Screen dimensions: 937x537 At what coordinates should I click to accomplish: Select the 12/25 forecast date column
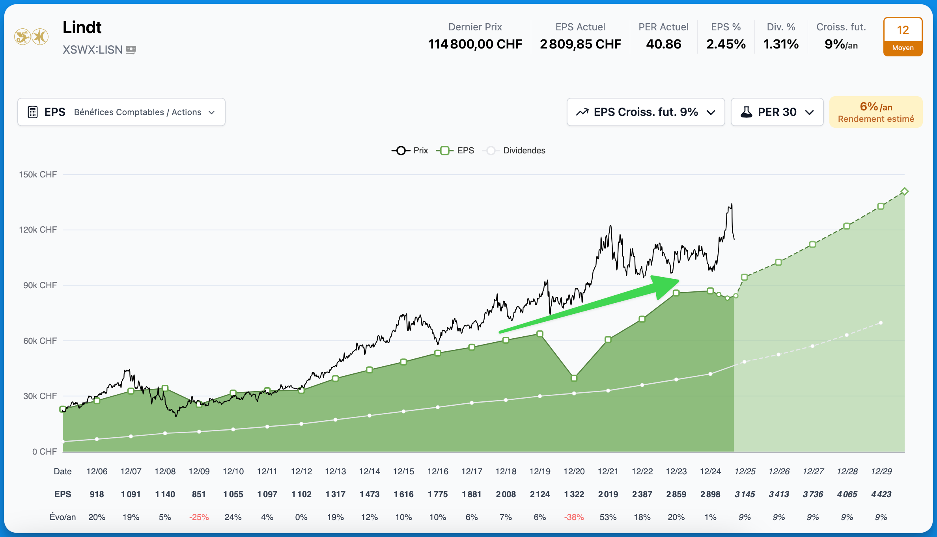(x=745, y=471)
